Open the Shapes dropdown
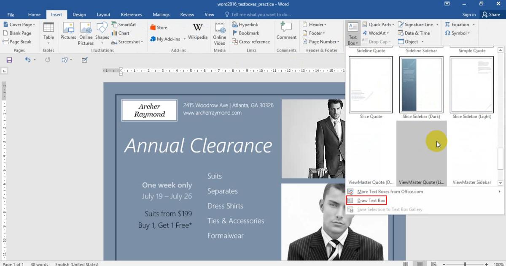The width and height of the screenshot is (506, 266). point(102,33)
